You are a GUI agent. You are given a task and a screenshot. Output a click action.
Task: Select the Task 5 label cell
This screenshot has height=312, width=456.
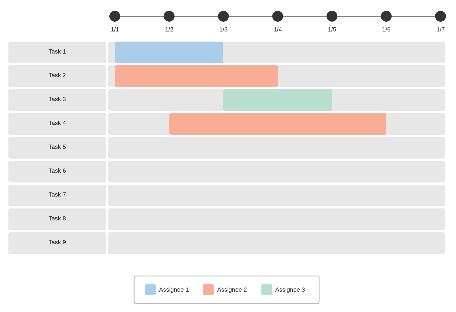[57, 148]
